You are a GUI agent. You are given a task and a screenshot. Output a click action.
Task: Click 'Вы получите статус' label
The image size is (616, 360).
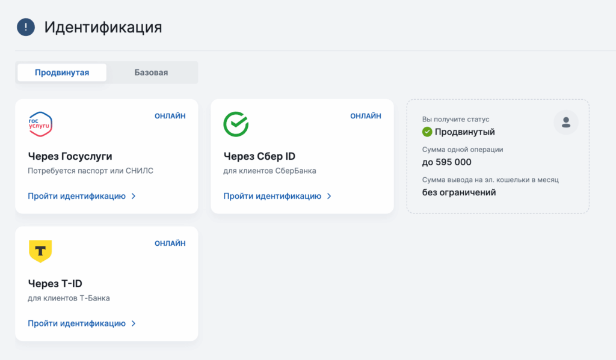pyautogui.click(x=456, y=120)
